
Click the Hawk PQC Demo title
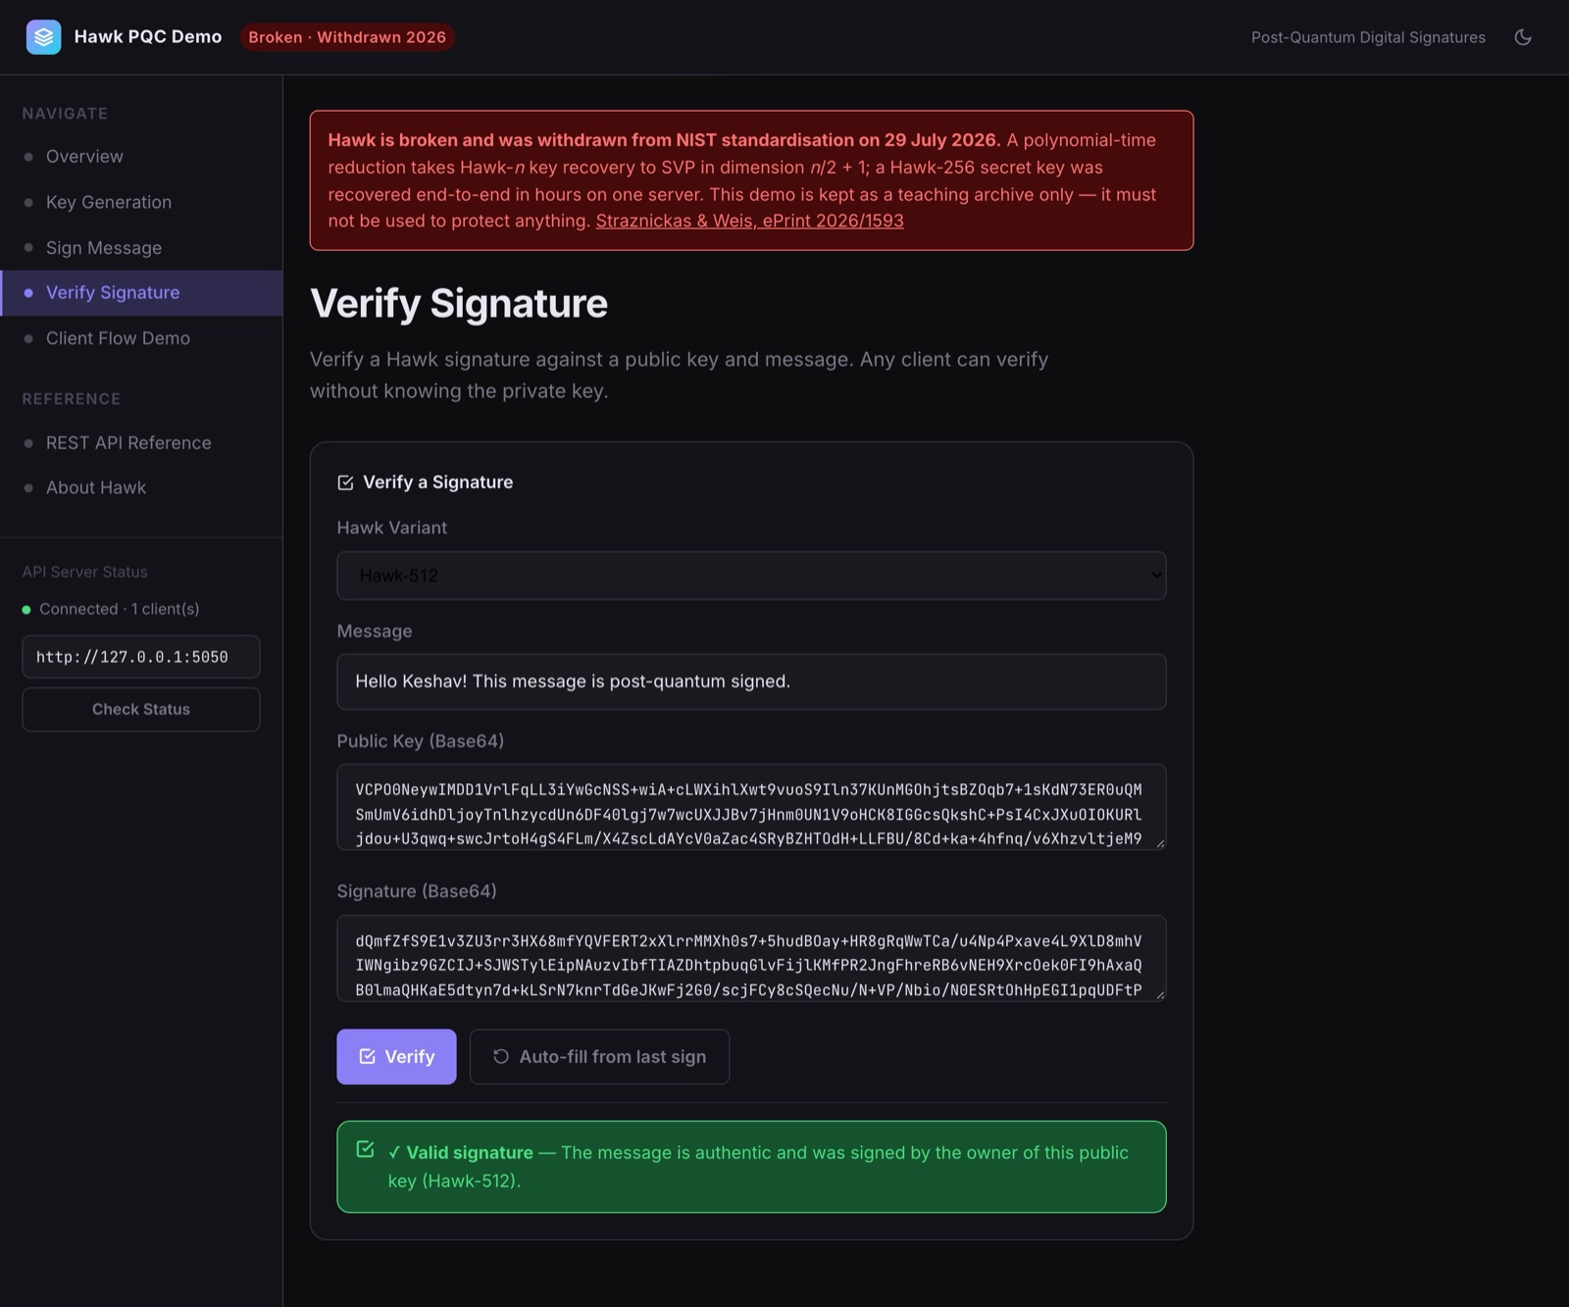(x=148, y=37)
